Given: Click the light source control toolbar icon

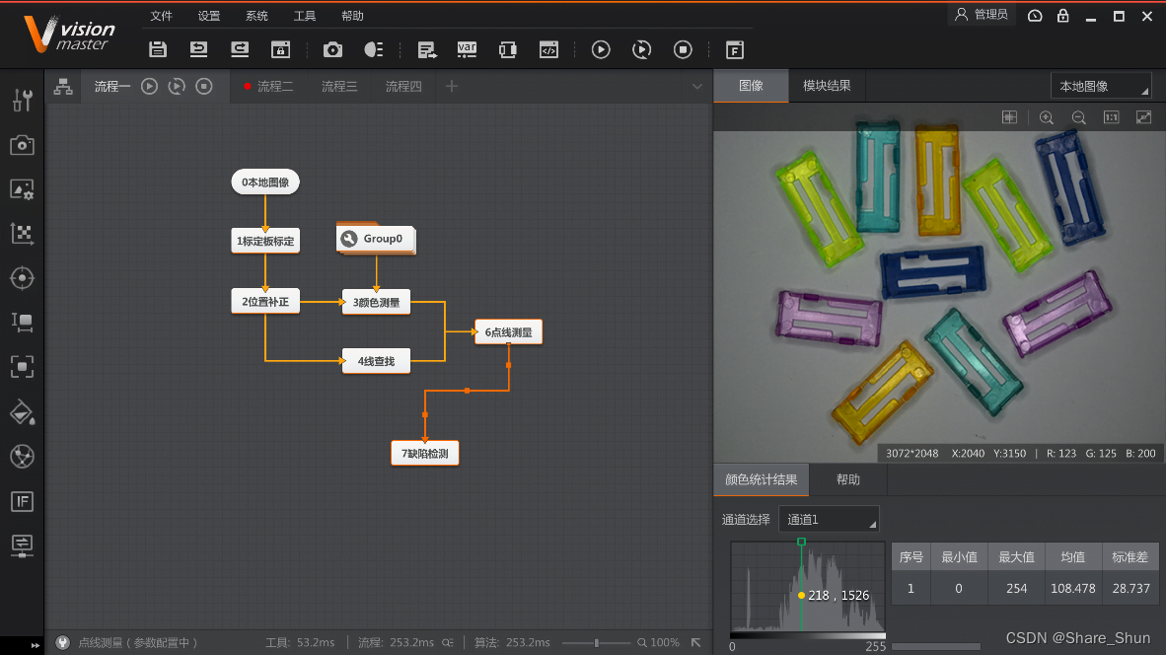Looking at the screenshot, I should (372, 49).
